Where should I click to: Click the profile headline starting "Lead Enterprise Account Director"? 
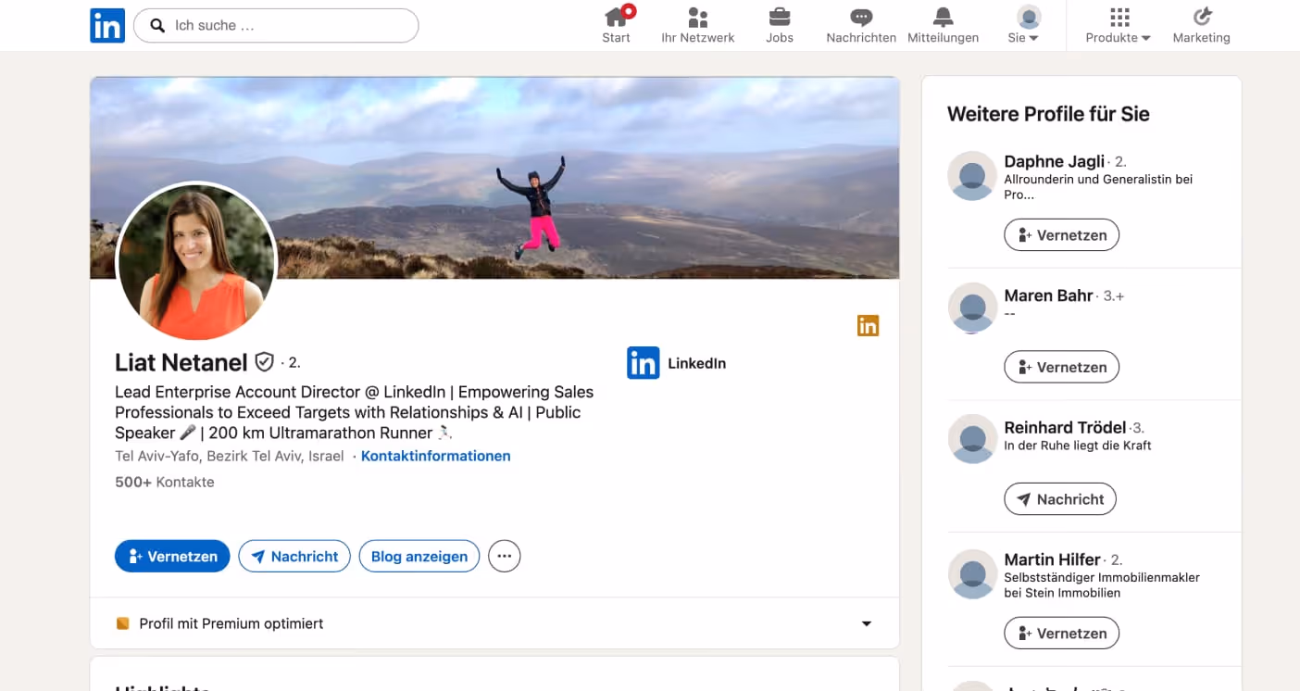tap(354, 412)
